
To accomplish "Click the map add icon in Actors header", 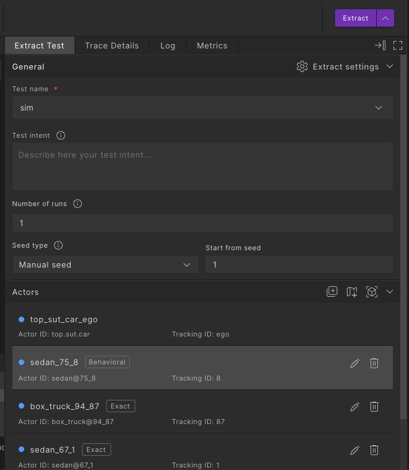I will [x=352, y=292].
